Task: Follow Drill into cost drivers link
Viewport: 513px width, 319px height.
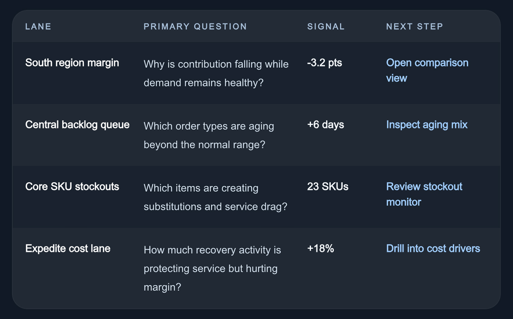Action: pos(433,249)
